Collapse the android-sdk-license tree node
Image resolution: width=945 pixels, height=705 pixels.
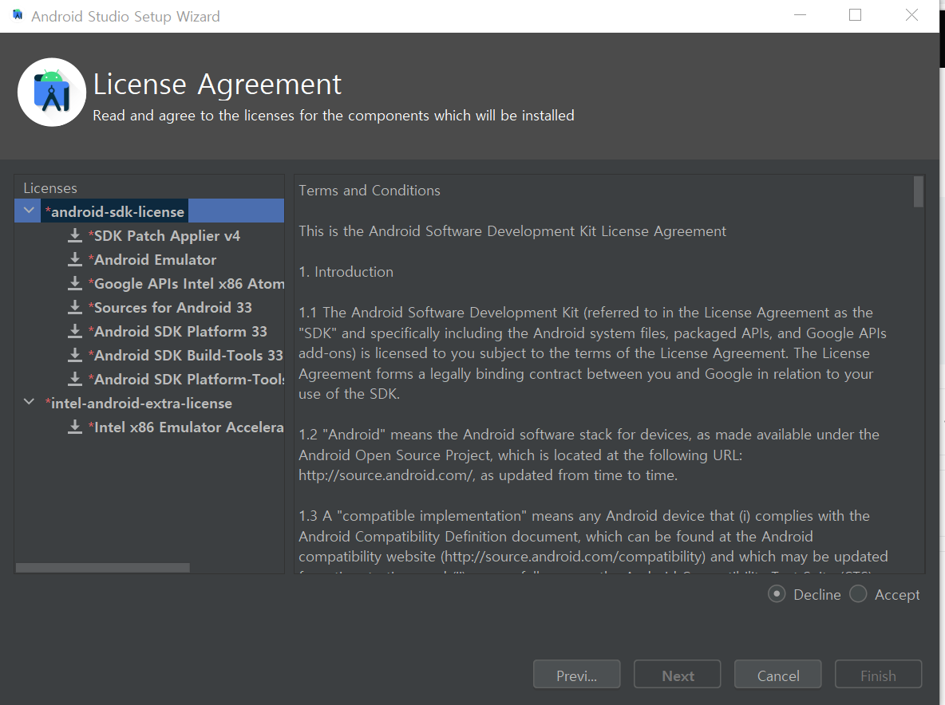pos(28,211)
